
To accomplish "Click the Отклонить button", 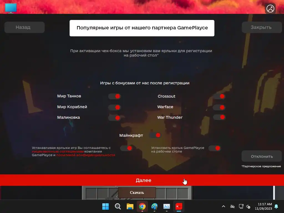I will 262,156.
